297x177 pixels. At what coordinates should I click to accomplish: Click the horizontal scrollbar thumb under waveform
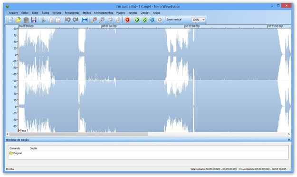point(78,134)
